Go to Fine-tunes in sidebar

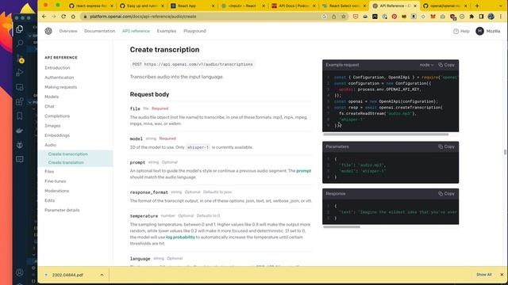[x=56, y=181]
